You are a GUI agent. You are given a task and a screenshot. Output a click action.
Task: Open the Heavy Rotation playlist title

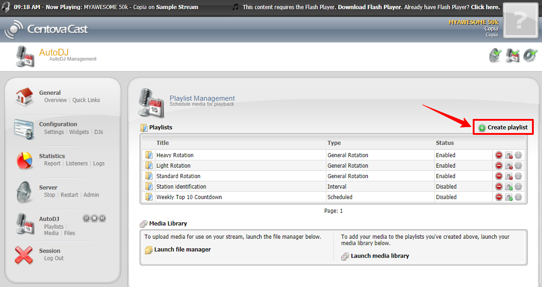(x=175, y=155)
